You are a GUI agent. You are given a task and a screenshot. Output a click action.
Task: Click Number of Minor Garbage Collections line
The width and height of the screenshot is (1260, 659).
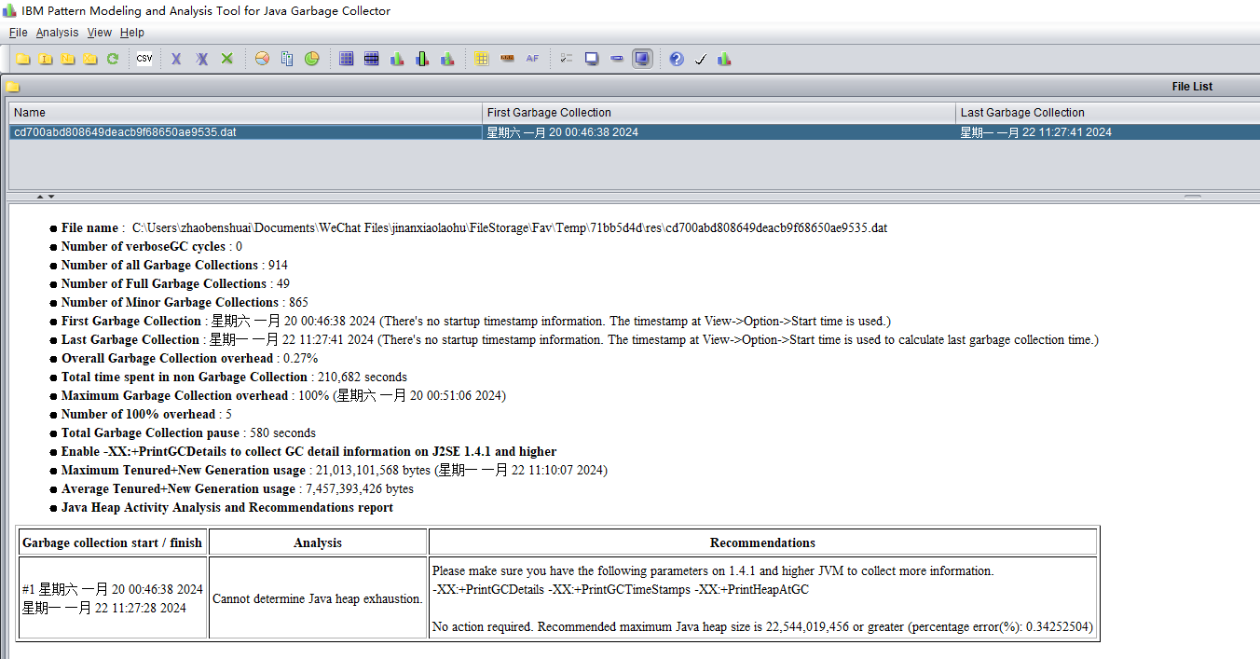(185, 302)
